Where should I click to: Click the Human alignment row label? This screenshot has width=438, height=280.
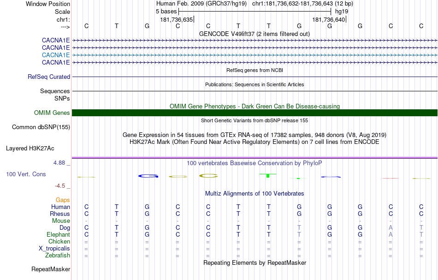pos(60,207)
